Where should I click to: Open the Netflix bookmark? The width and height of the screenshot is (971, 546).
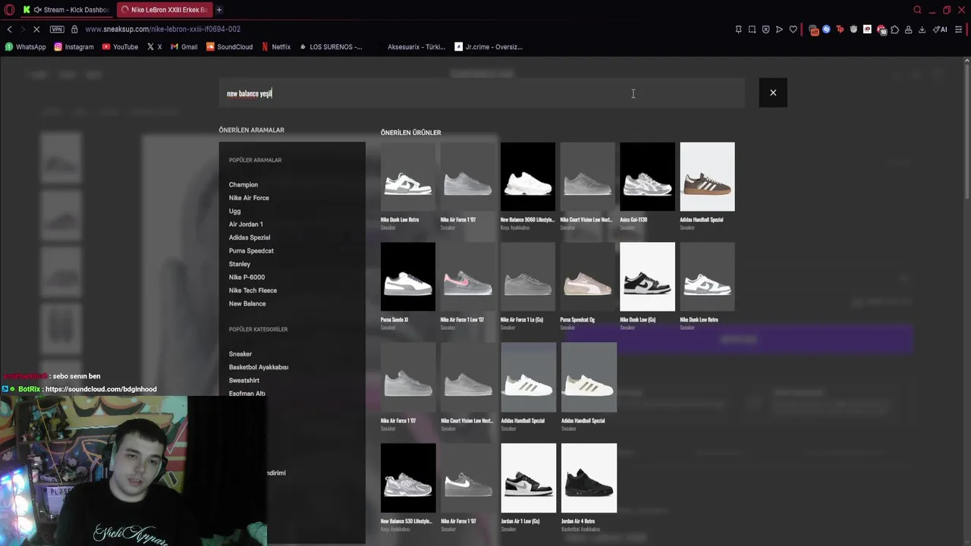pos(276,47)
